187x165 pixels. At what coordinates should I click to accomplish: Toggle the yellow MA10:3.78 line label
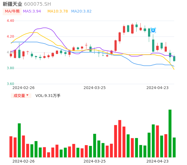point(58,11)
